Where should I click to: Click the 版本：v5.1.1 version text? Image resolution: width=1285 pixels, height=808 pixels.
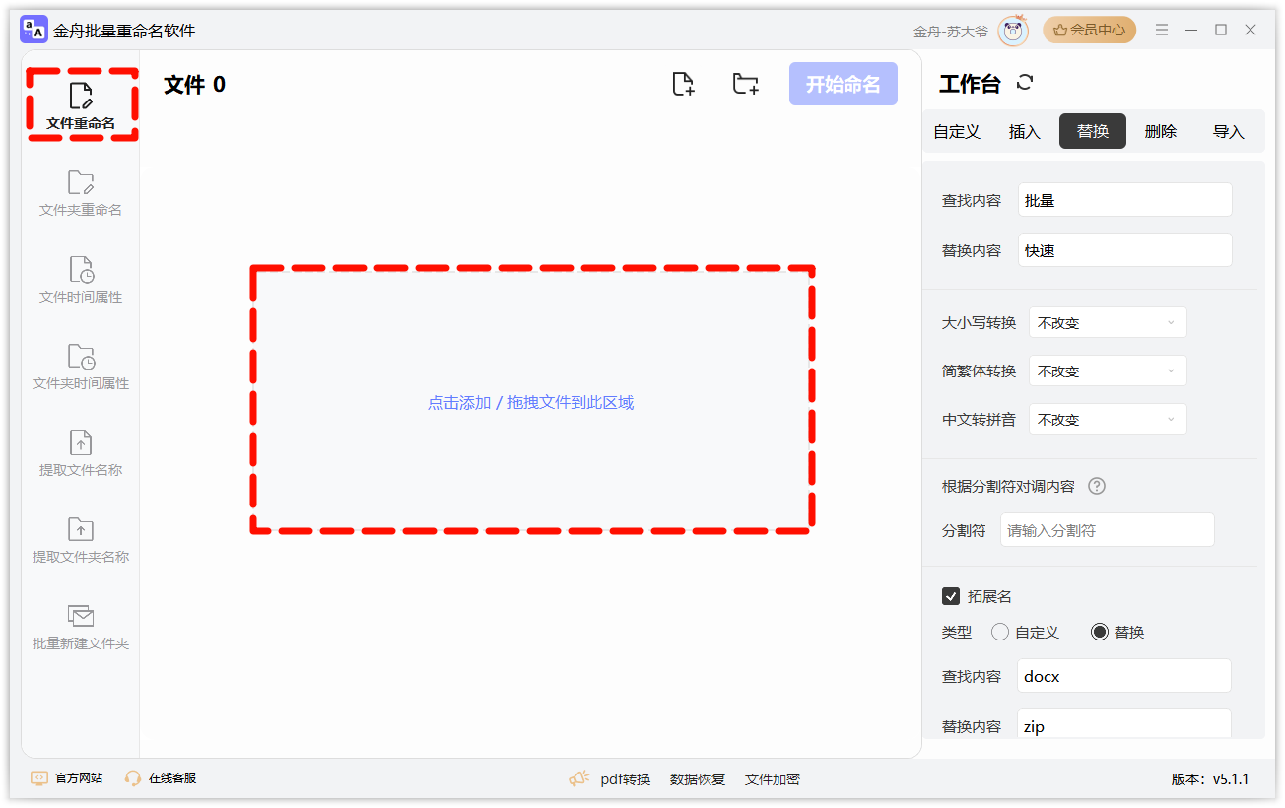click(1210, 779)
